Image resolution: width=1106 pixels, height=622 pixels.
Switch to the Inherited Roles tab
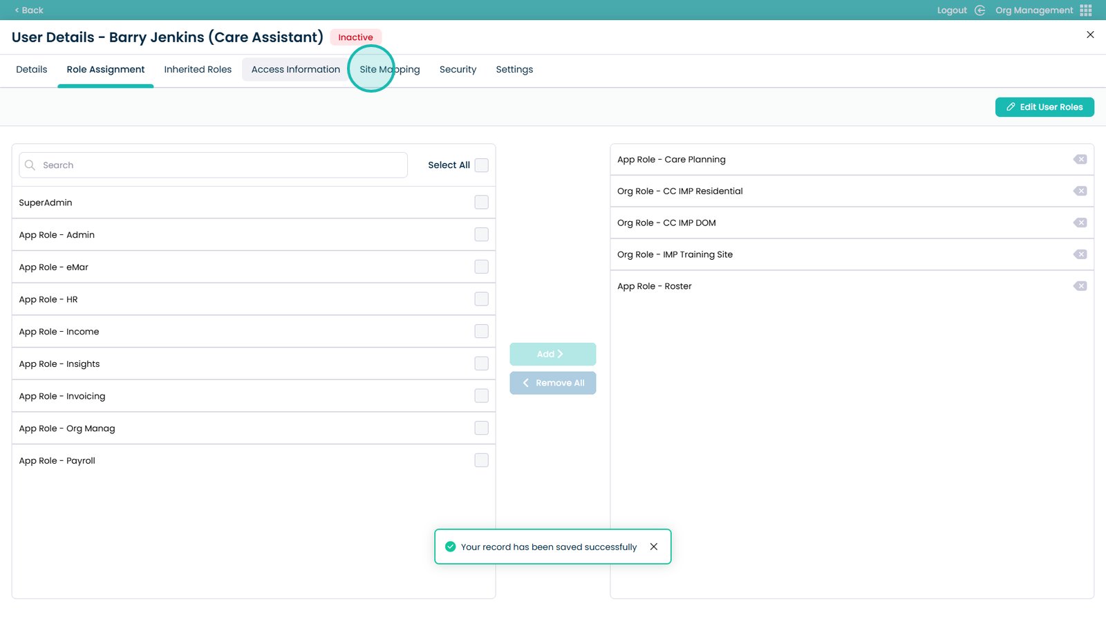pos(198,70)
